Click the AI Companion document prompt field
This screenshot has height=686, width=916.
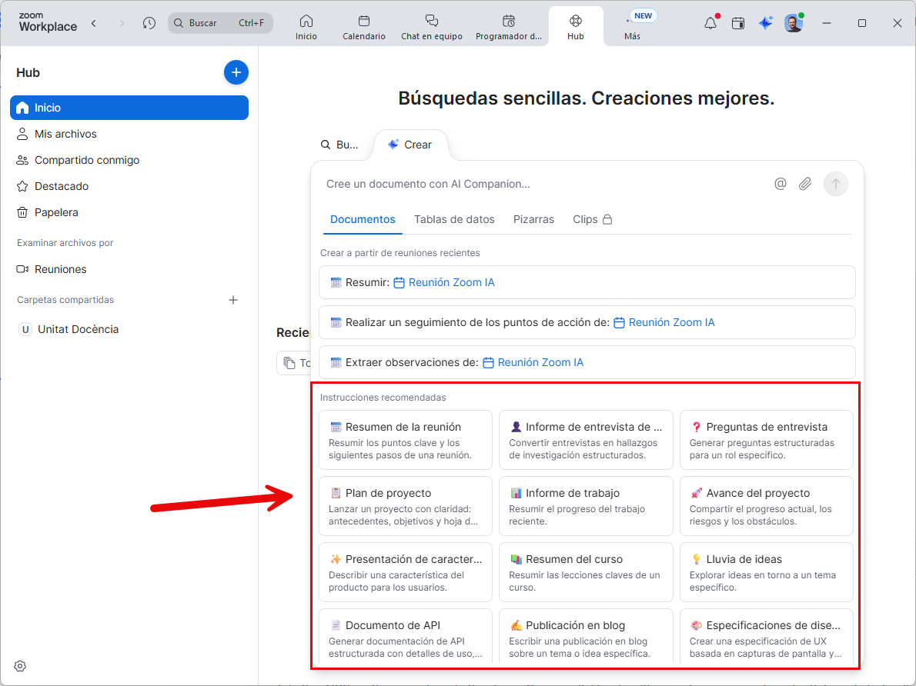coord(539,184)
